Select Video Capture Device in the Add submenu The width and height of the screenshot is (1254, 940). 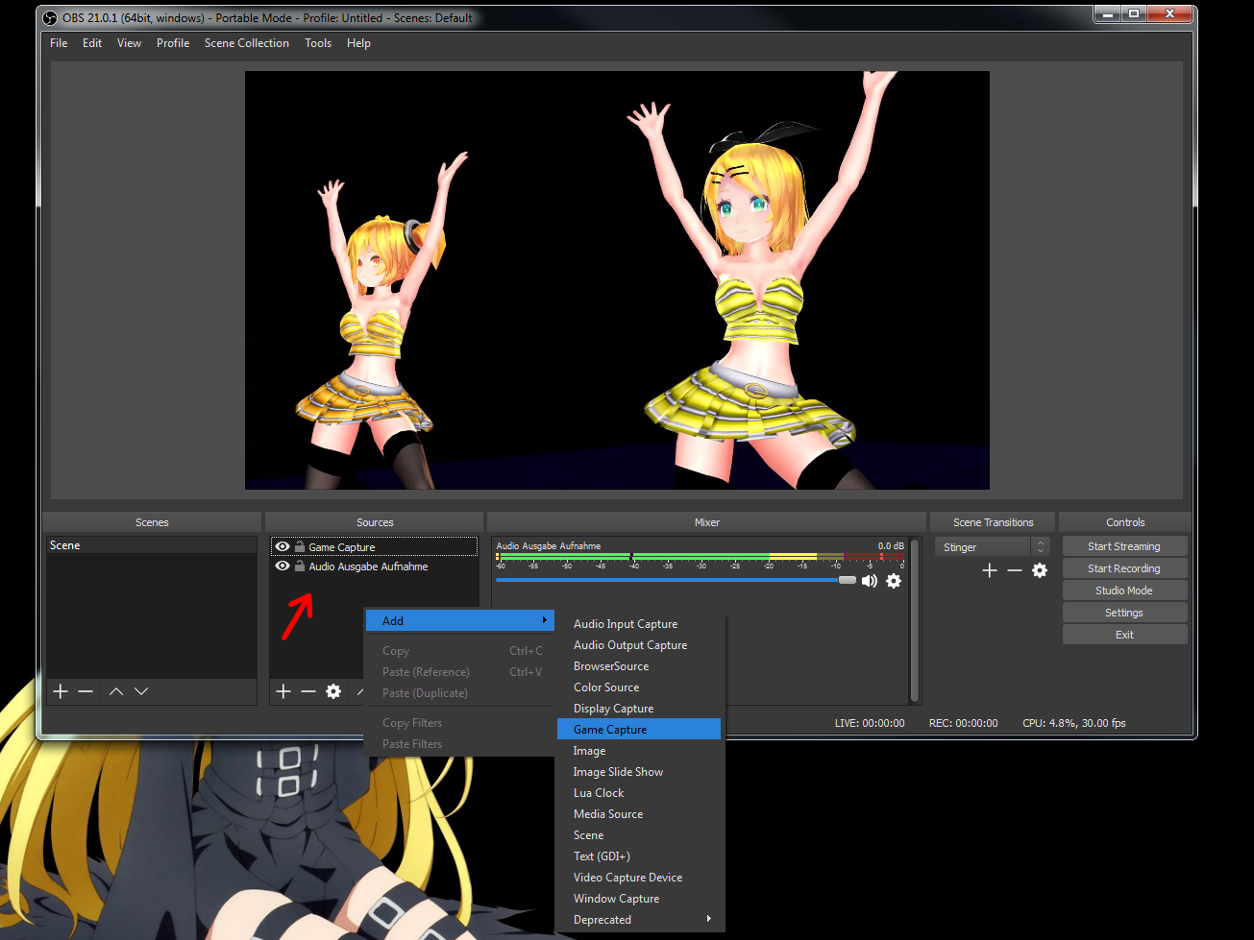click(x=640, y=878)
